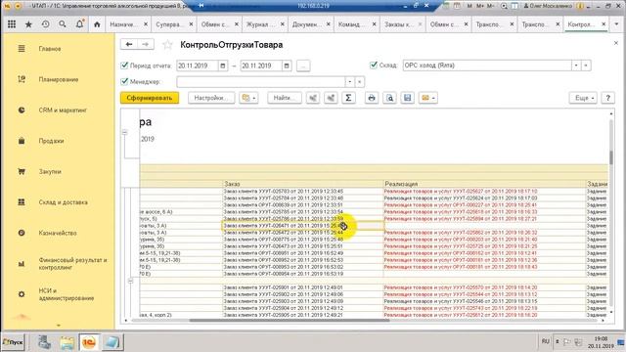This screenshot has height=352, width=626.
Task: Open CRM и маркетинг sidebar section
Action: click(x=63, y=110)
